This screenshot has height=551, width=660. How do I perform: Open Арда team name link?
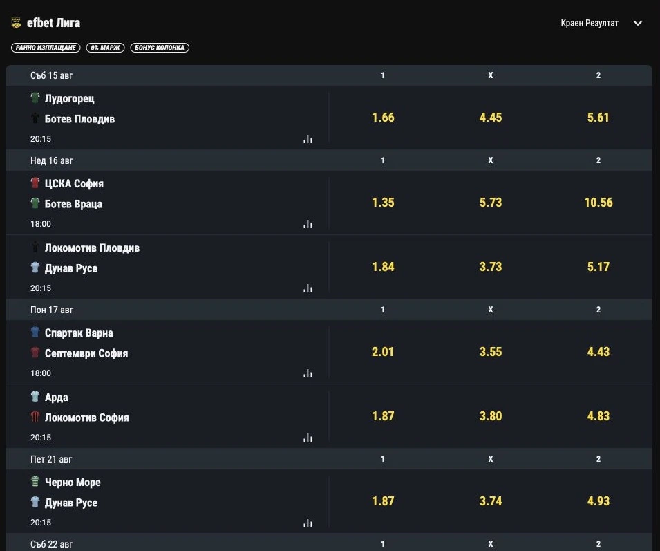tap(57, 398)
